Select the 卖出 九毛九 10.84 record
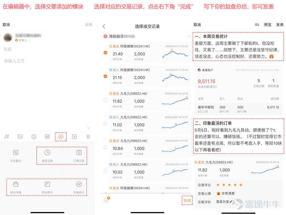 tap(105, 147)
